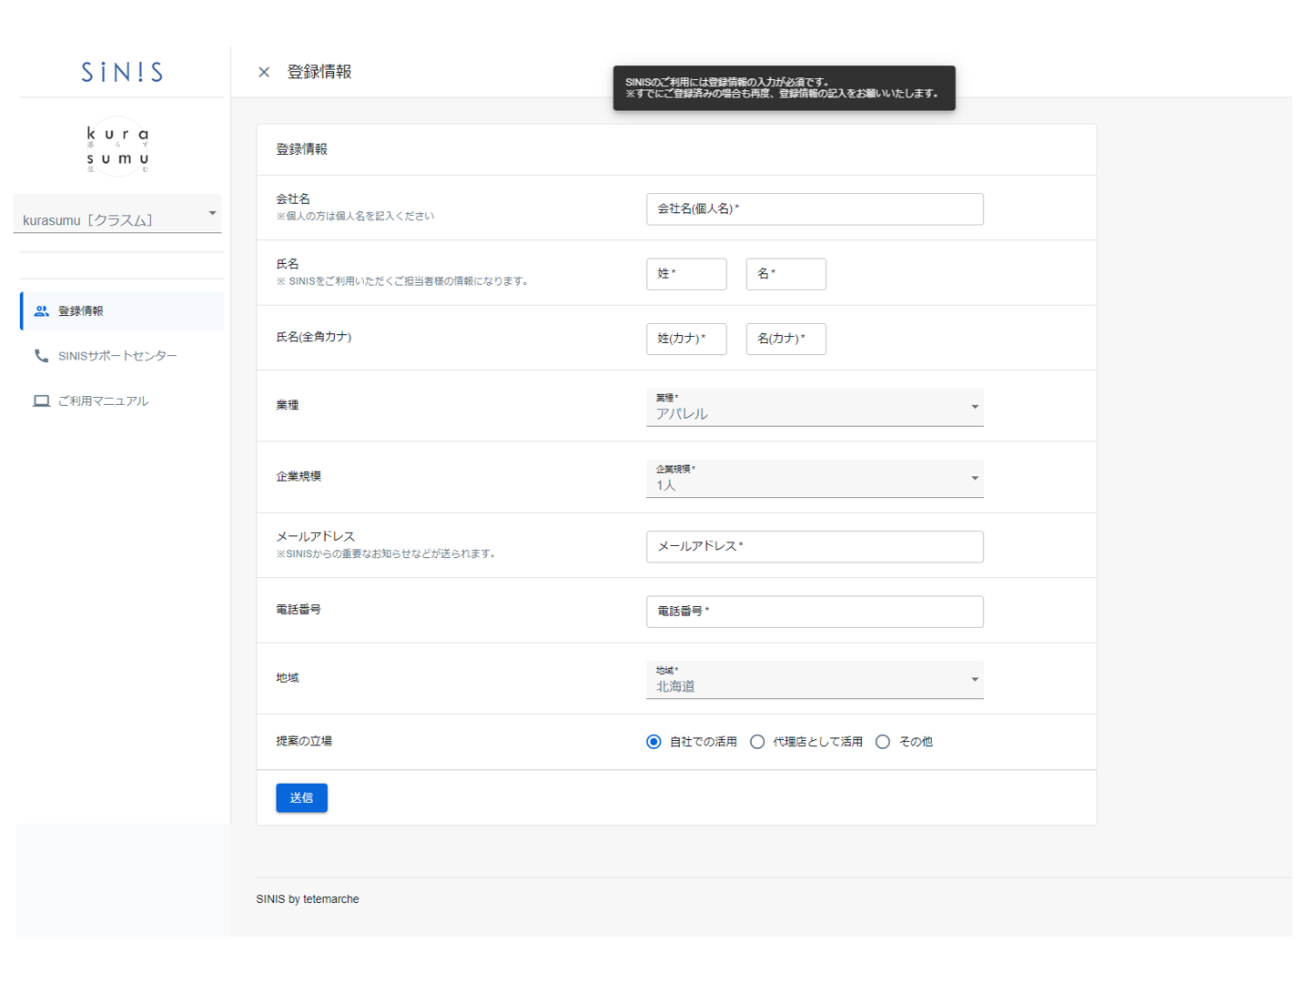This screenshot has height=983, width=1308.
Task: Click the 姓(カナ) input field
Action: click(x=686, y=339)
